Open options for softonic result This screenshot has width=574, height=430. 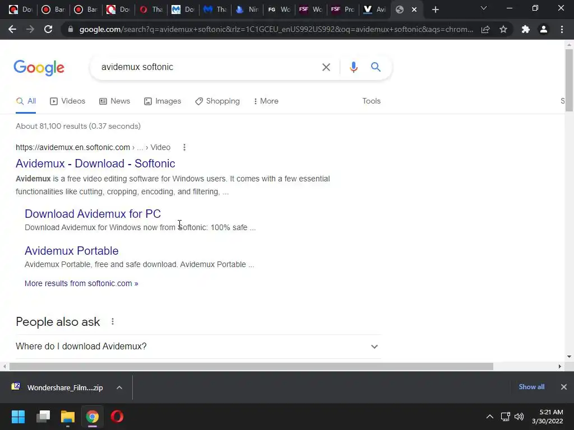[x=184, y=147]
